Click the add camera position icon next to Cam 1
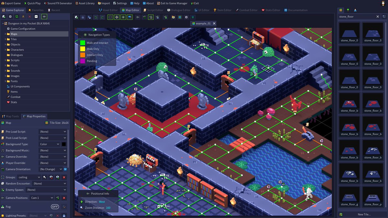 click(58, 198)
